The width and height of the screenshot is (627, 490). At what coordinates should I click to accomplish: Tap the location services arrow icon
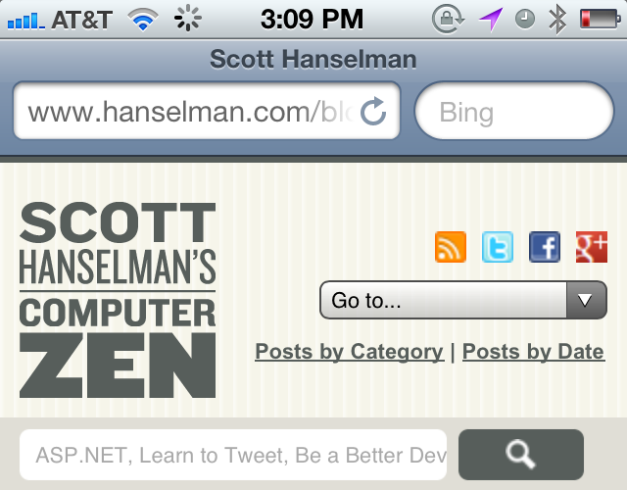click(491, 20)
